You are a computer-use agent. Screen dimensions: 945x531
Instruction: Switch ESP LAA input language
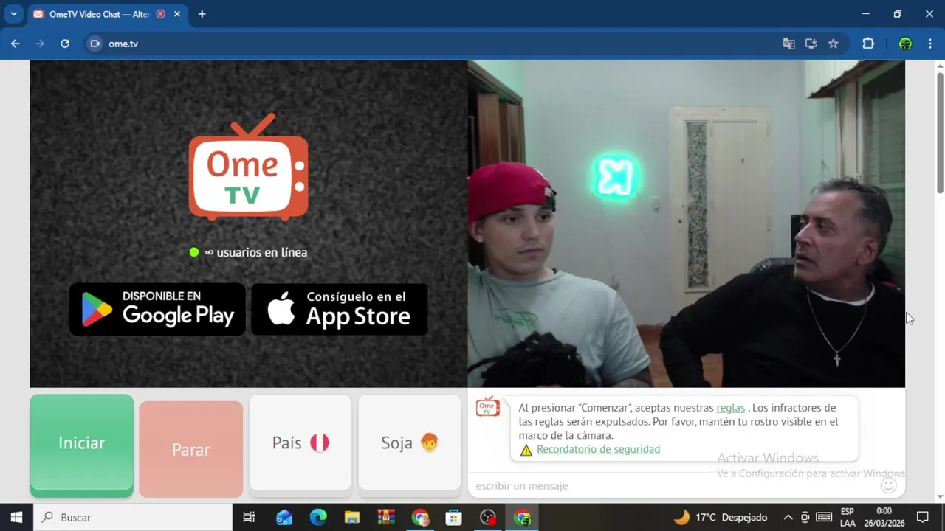click(848, 517)
